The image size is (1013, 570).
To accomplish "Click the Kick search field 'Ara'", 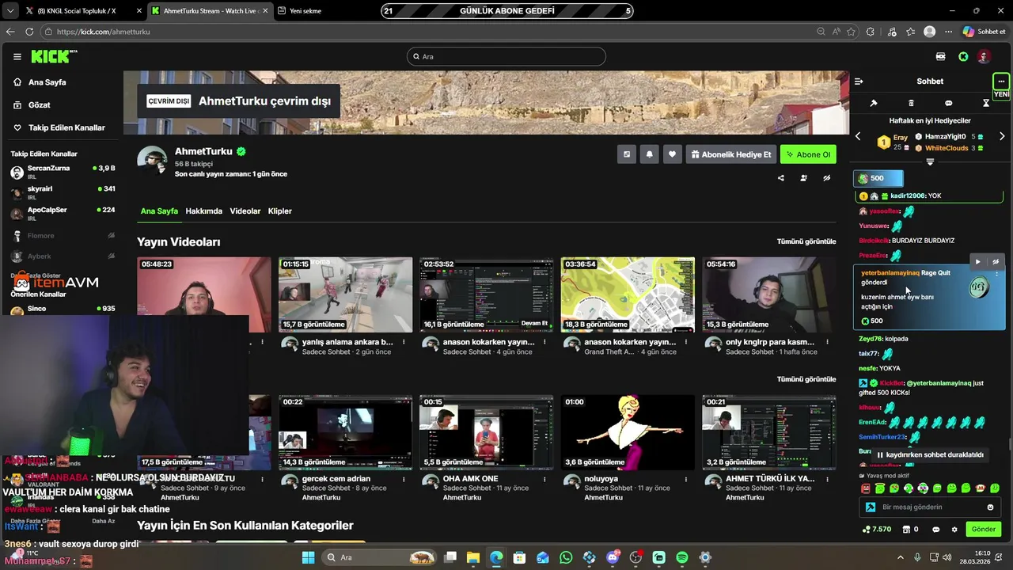I will (x=506, y=57).
